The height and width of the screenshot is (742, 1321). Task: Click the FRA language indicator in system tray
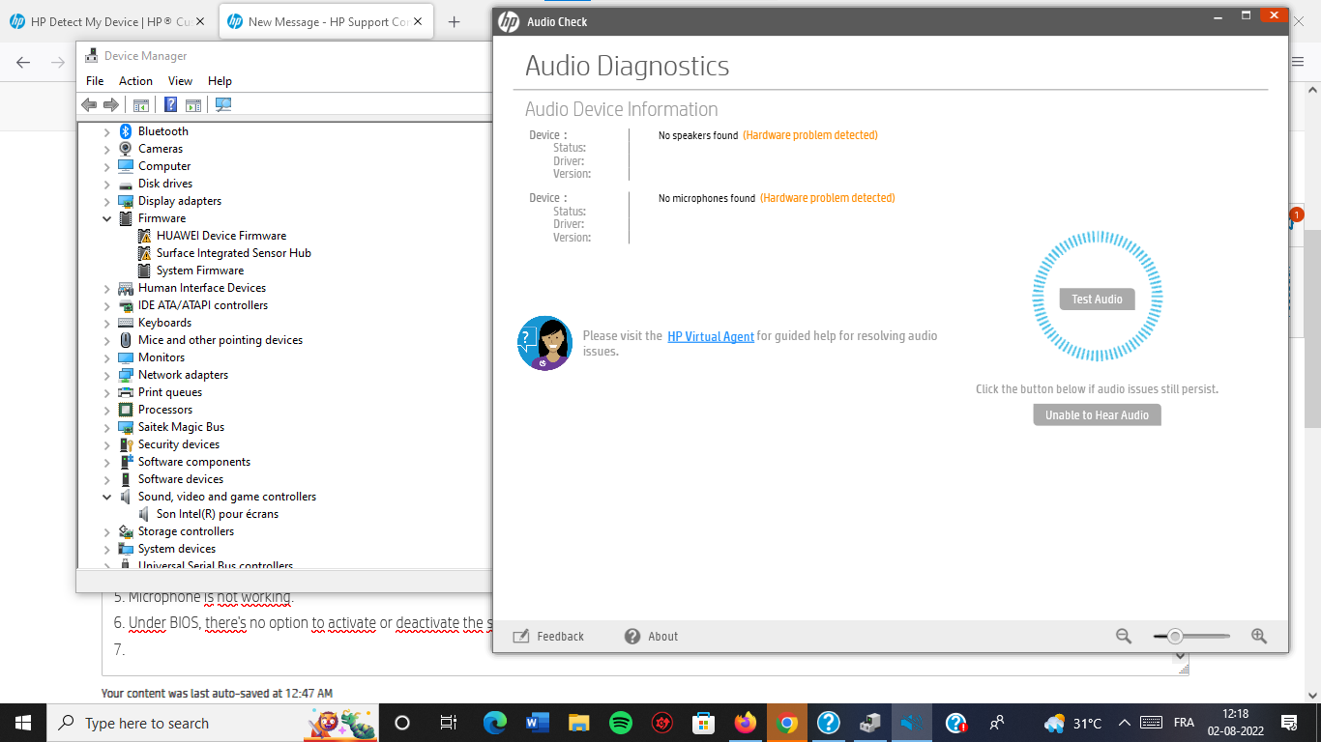click(1184, 723)
